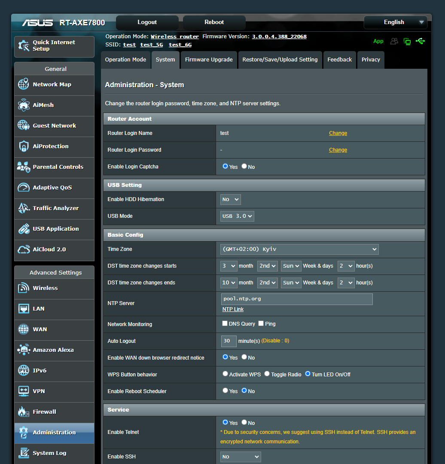This screenshot has width=445, height=464.
Task: Check Ping network monitoring
Action: 261,324
